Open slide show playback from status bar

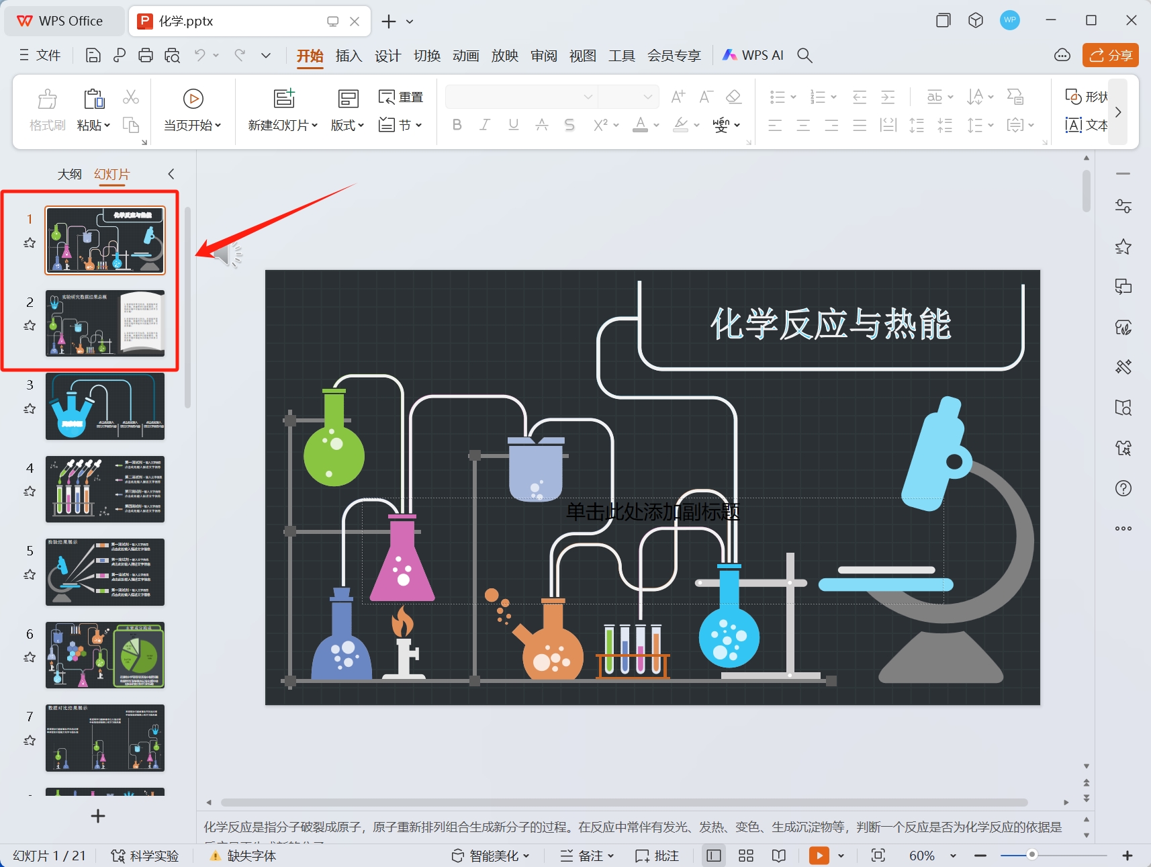(818, 856)
